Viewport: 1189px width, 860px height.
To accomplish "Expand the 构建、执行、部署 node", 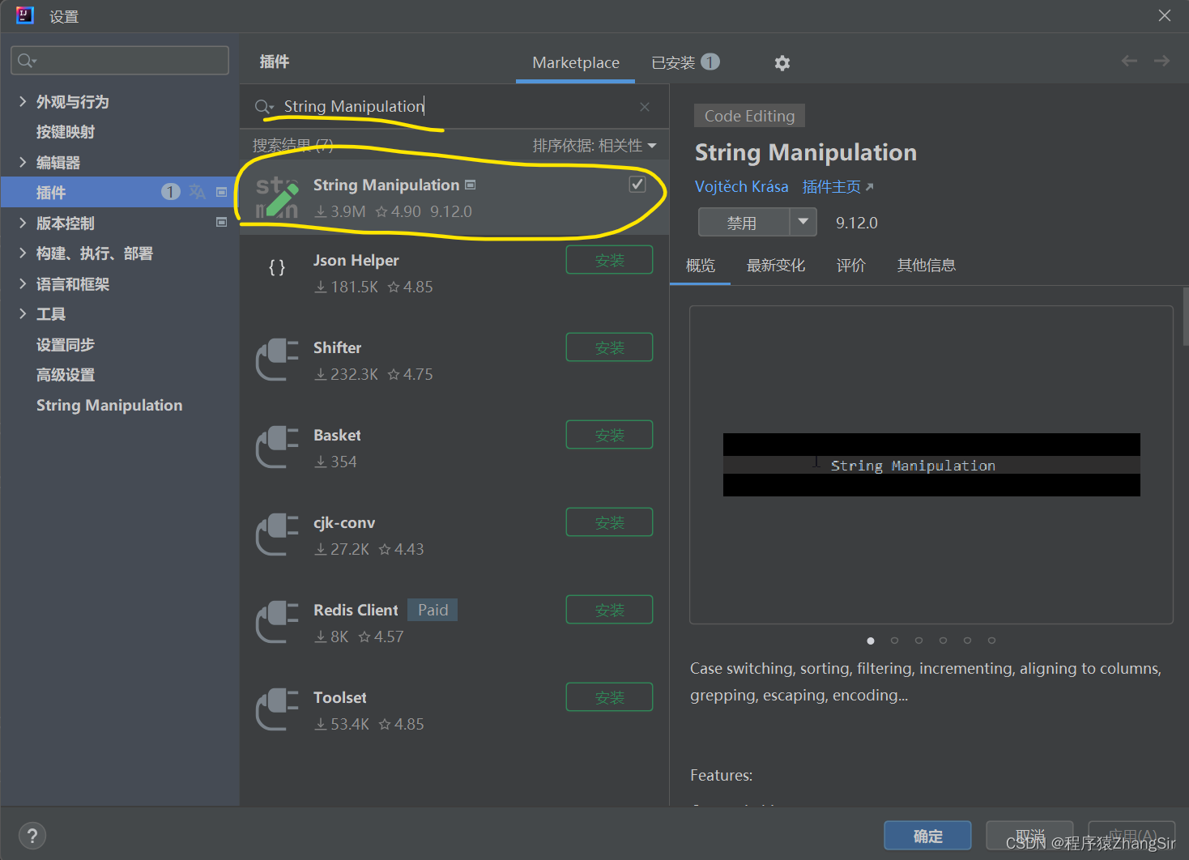I will pos(23,253).
